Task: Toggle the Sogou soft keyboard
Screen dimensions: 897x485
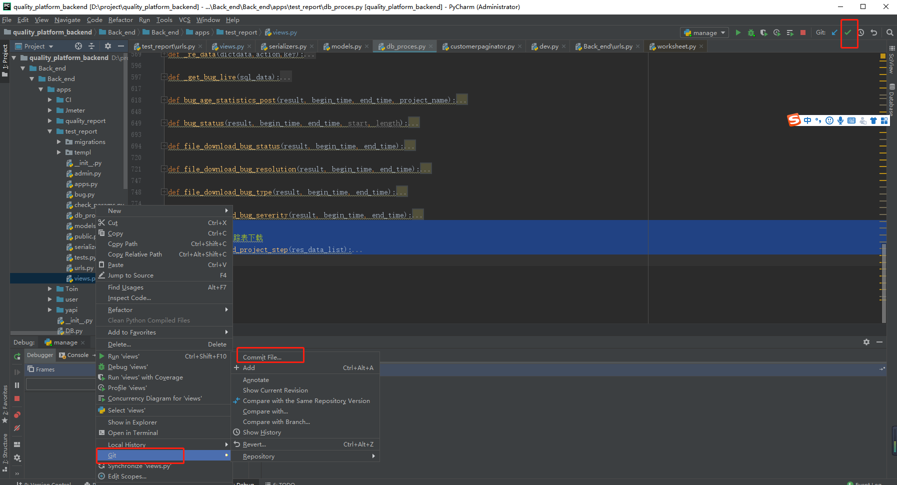Action: pos(851,120)
